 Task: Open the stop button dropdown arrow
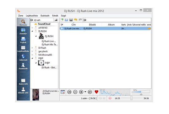pos(85,92)
